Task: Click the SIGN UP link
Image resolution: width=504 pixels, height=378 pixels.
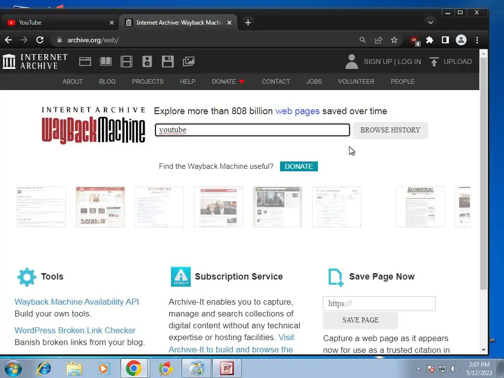Action: pyautogui.click(x=378, y=62)
